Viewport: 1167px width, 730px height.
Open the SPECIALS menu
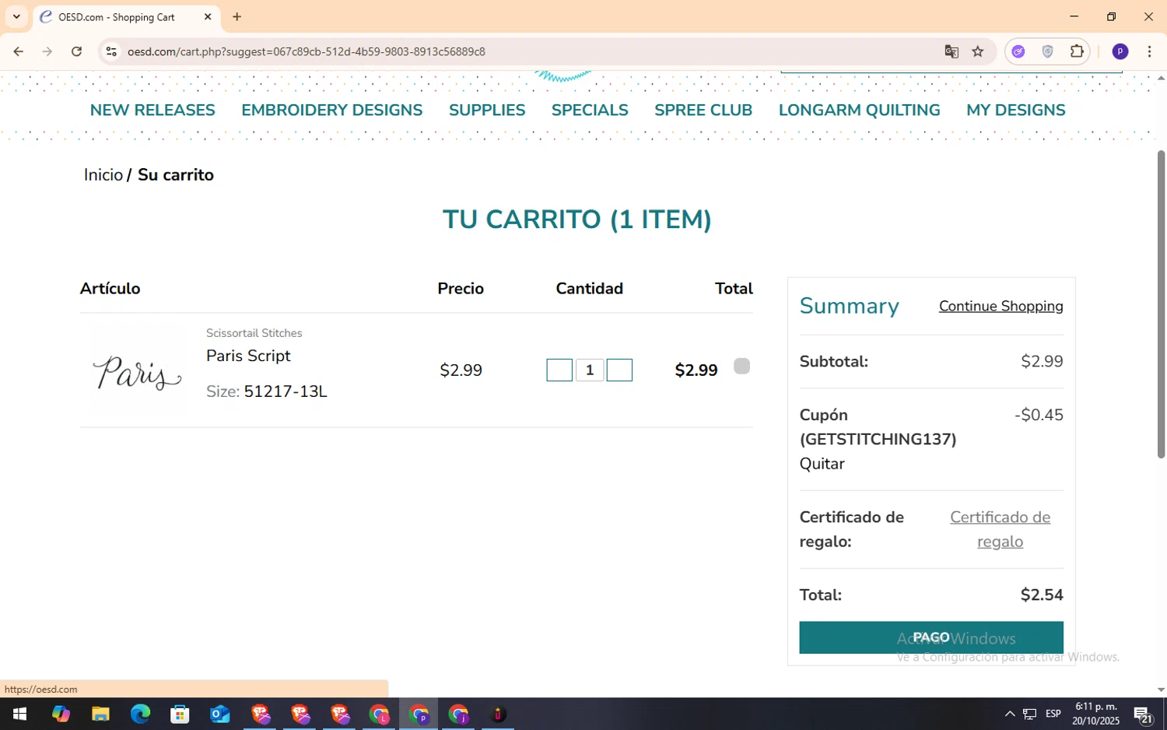point(590,110)
